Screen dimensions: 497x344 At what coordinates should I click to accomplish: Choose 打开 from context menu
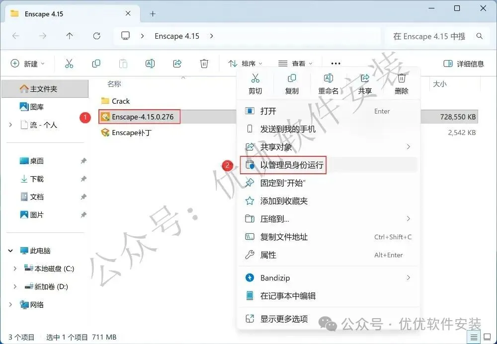329,111
